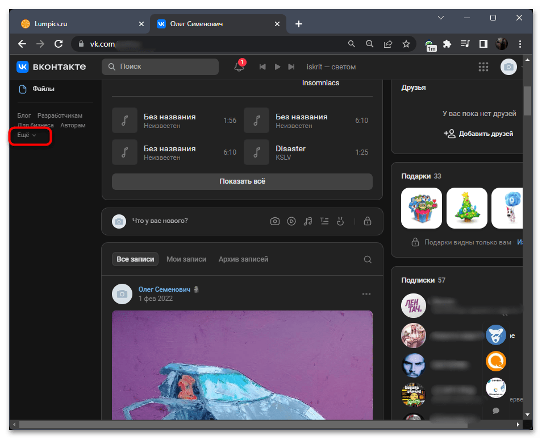Bookmark this page with star icon
The image size is (542, 439).
[x=406, y=44]
